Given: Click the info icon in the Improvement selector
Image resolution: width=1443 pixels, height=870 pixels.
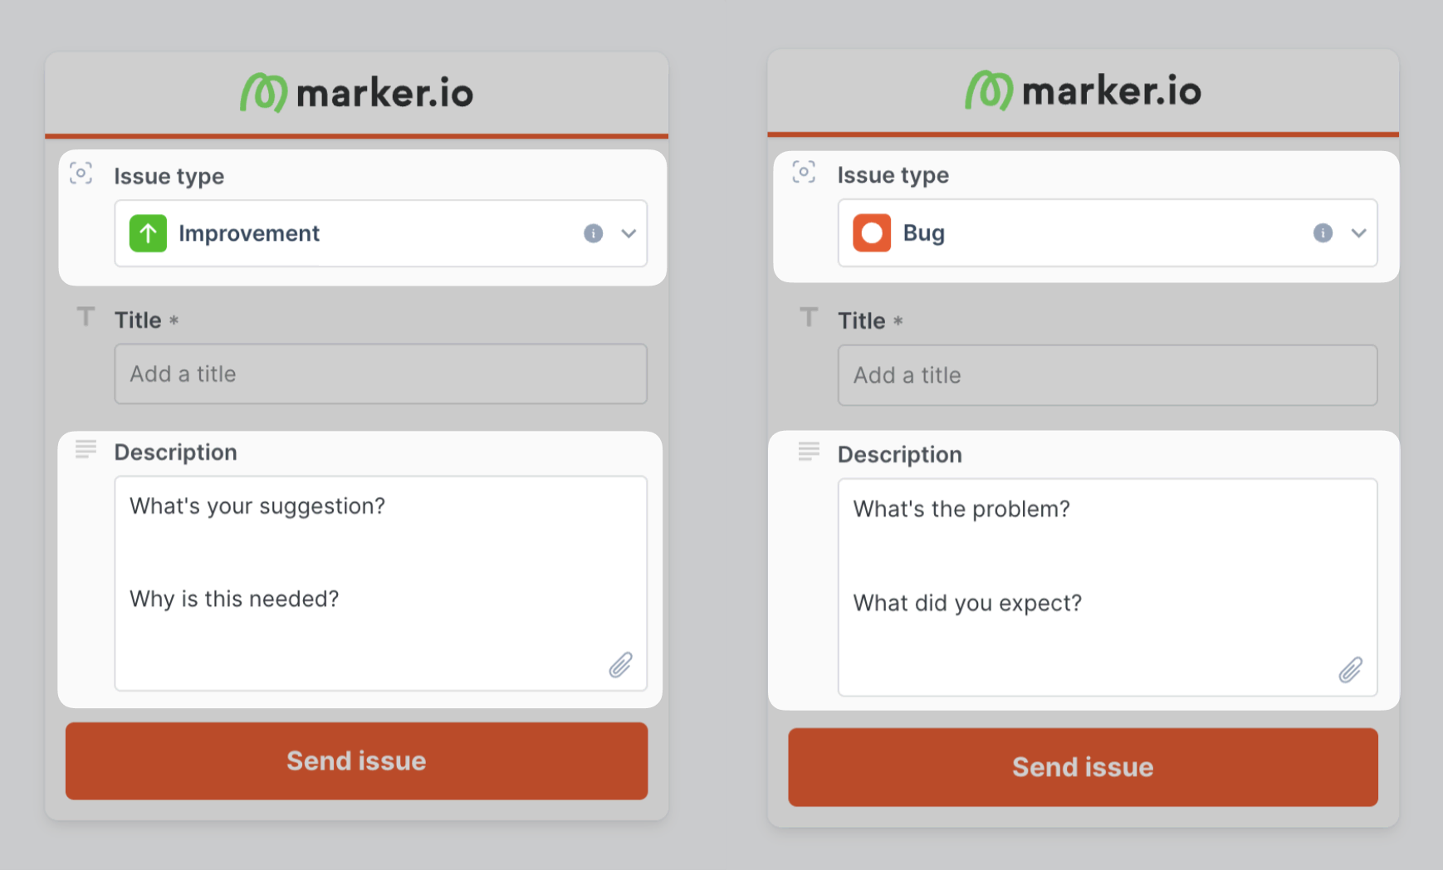Looking at the screenshot, I should click(593, 233).
